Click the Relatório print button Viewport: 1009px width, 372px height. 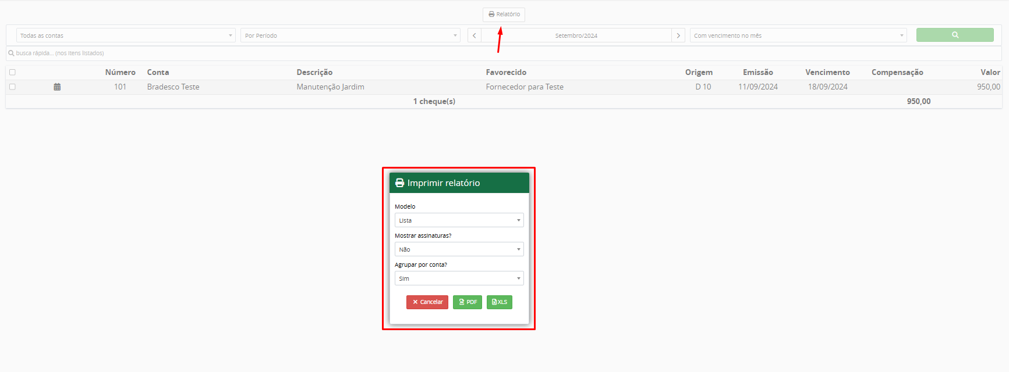point(504,15)
